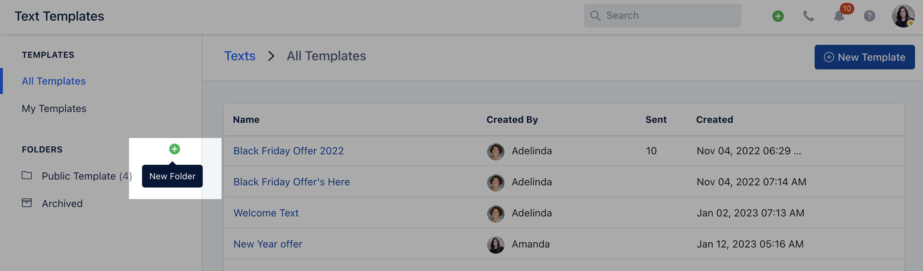Screen dimensions: 923x271
Task: Open New Year offer template
Action: coord(268,244)
